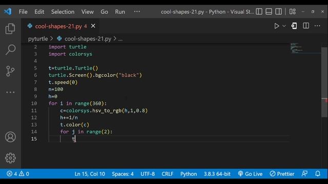
Task: Click 'h+=1/n' on line 12
Action: point(69,118)
